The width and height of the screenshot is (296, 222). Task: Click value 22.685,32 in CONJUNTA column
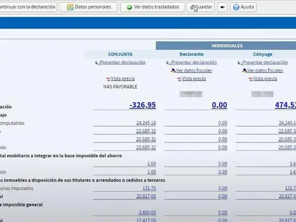click(146, 131)
